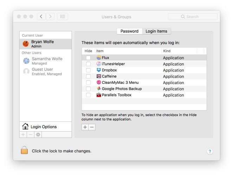
Task: Select Parallels Toolbox login item
Action: [x=116, y=95]
